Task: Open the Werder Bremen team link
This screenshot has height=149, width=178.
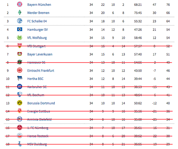Action: click(x=38, y=13)
